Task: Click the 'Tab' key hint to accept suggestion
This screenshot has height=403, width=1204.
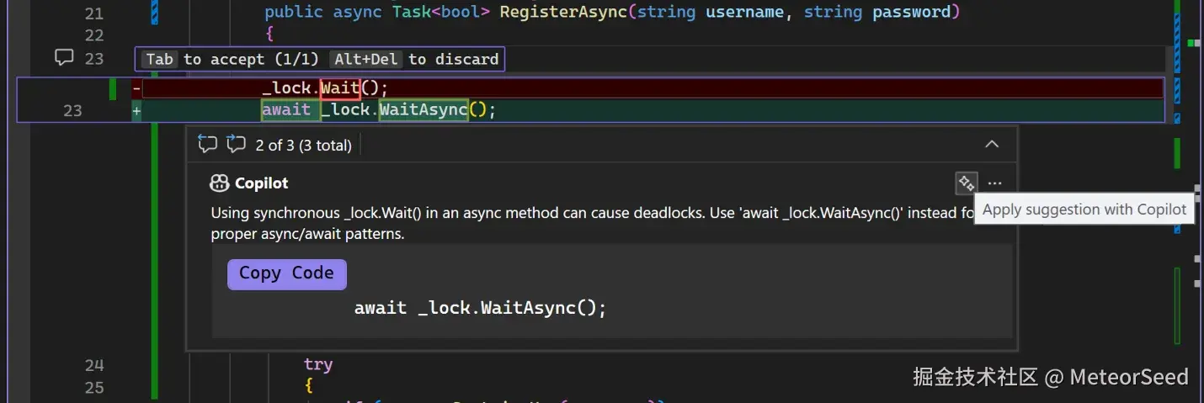Action: [159, 59]
